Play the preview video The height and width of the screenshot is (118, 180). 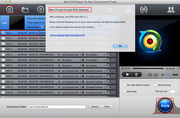point(127,75)
